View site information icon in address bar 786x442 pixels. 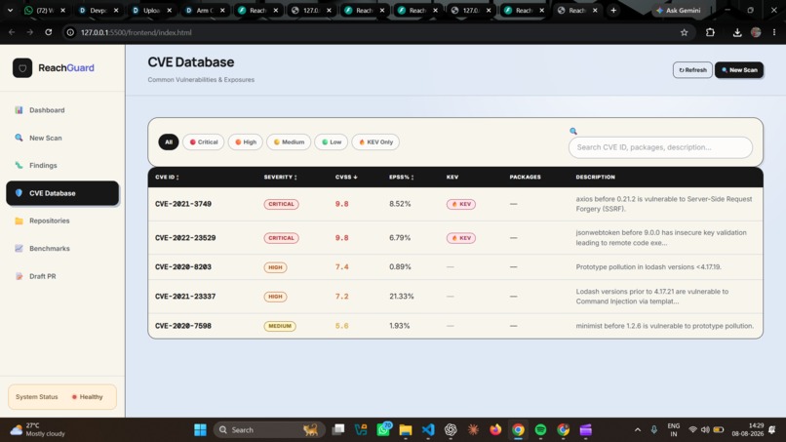point(70,32)
